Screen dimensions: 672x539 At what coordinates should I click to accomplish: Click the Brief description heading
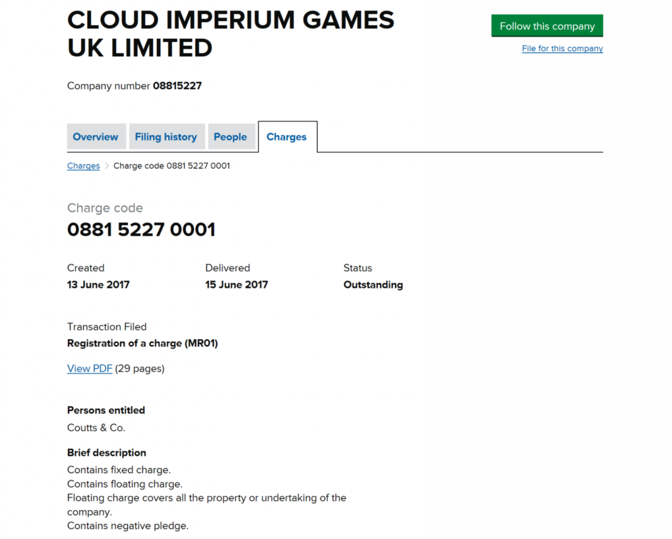click(x=107, y=453)
